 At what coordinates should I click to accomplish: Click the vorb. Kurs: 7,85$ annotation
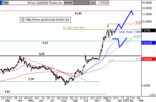[x=130, y=32]
